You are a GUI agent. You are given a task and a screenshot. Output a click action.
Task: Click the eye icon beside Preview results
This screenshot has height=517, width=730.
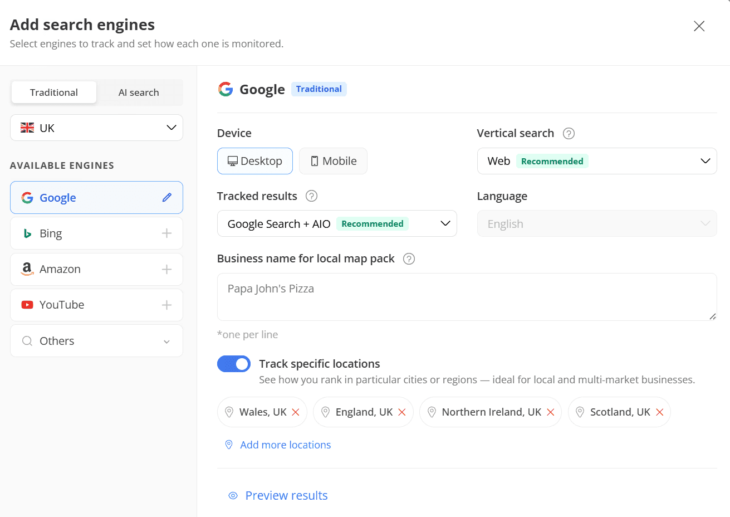tap(233, 496)
